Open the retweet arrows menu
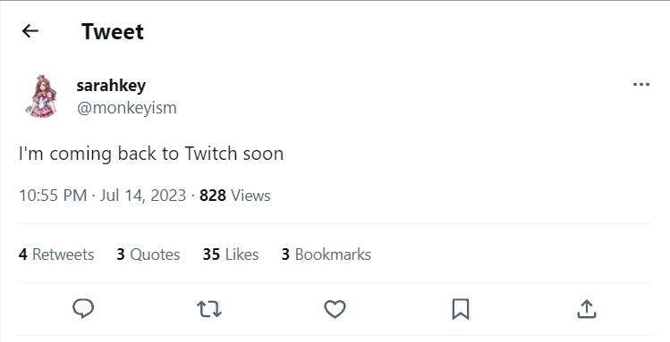670x342 pixels. coord(209,309)
